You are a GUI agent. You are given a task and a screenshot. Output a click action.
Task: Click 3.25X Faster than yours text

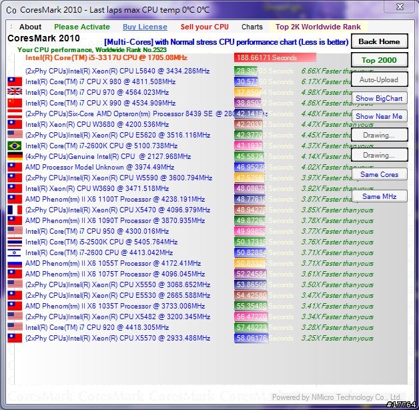pyautogui.click(x=337, y=338)
